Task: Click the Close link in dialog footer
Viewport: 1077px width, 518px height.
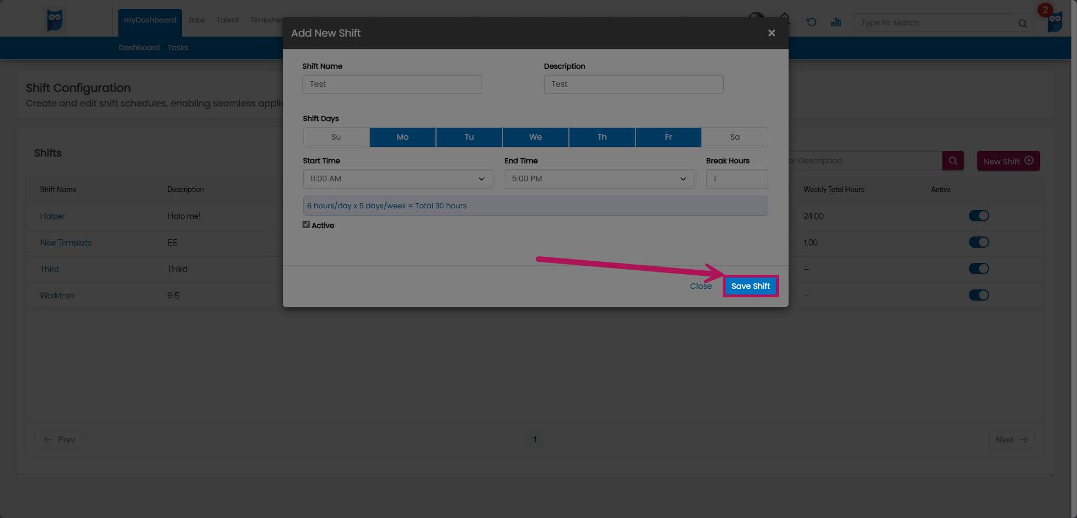Action: coord(700,286)
